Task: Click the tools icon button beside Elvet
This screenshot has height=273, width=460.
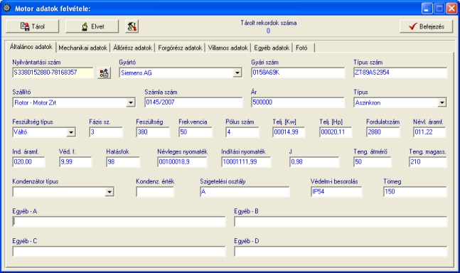Action: (x=132, y=26)
